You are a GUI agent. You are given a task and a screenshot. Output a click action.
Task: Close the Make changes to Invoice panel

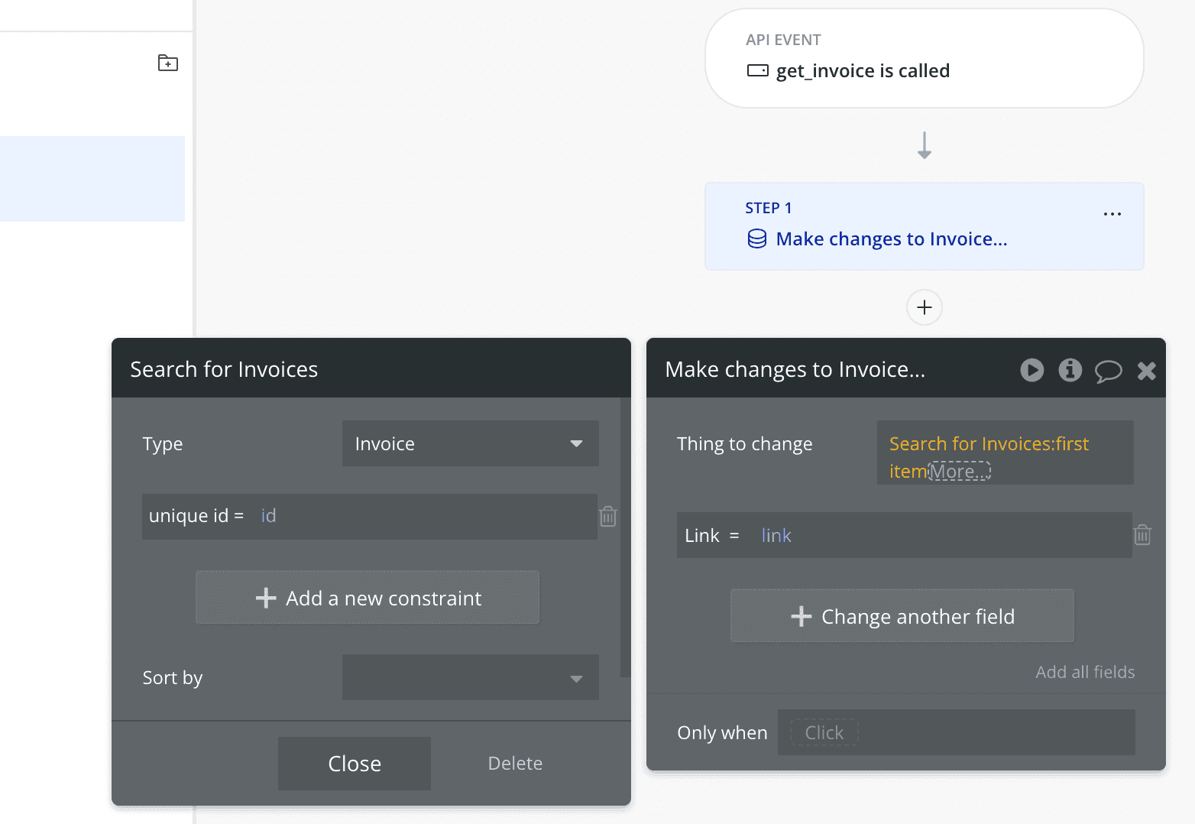tap(1146, 371)
